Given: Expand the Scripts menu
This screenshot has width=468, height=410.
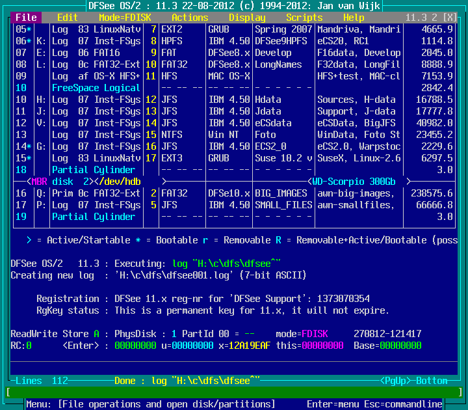Looking at the screenshot, I should (304, 18).
